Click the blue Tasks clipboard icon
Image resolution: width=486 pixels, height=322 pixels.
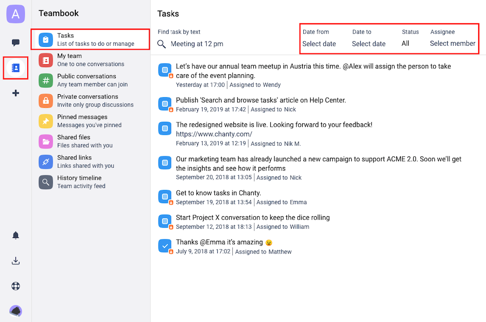coord(46,40)
